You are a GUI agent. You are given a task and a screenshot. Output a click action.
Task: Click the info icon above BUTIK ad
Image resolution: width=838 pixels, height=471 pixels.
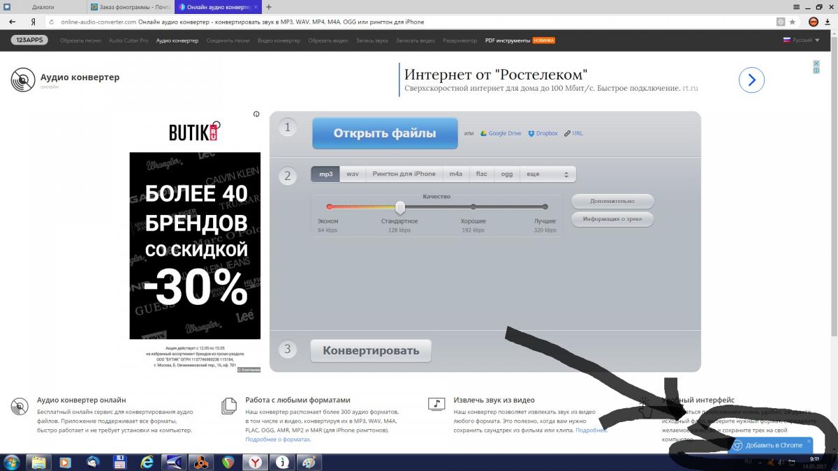click(x=256, y=114)
